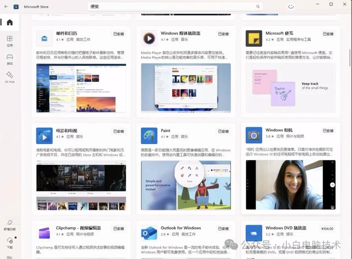352x259 pixels.
Task: Click the 3.8 star rating under Windows 相机
Action: coord(269,136)
